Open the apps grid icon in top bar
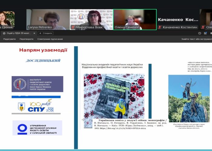This screenshot has width=212, height=151. pyautogui.click(x=205, y=33)
